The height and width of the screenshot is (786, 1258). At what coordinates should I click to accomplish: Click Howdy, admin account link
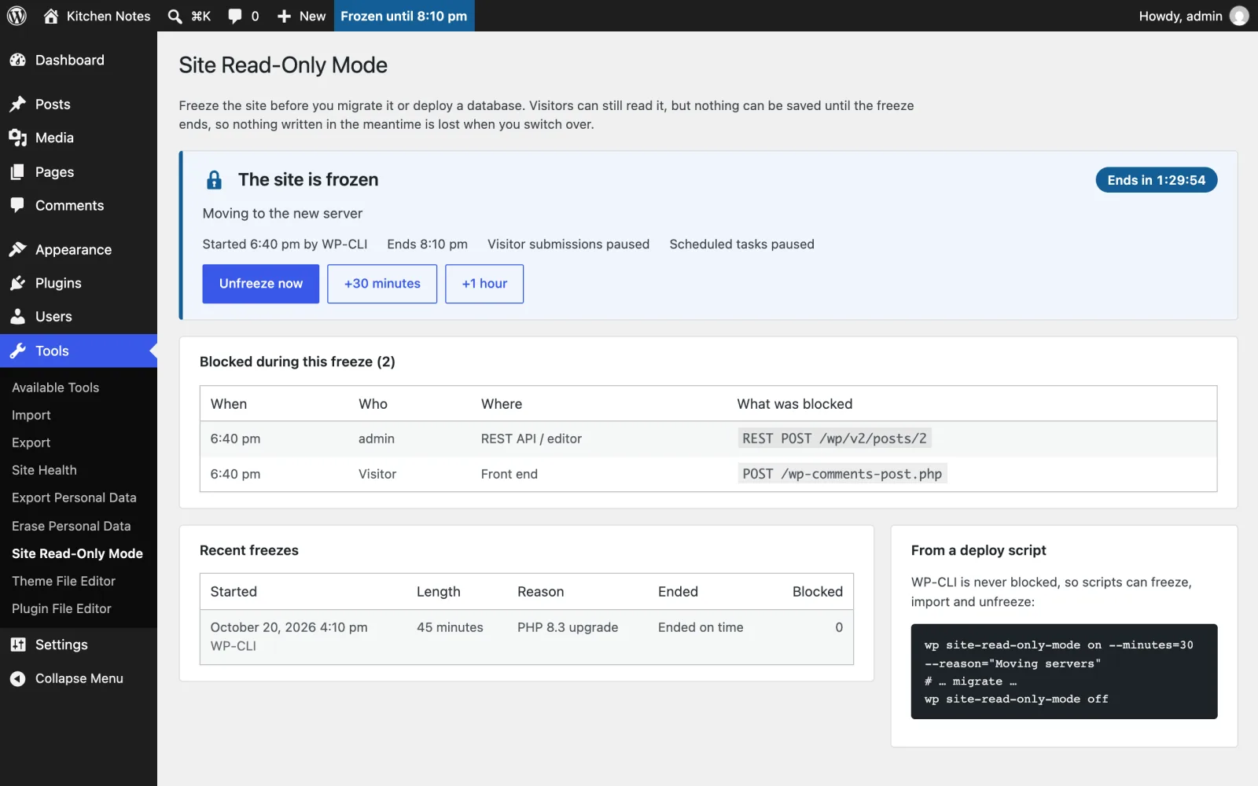click(x=1180, y=16)
